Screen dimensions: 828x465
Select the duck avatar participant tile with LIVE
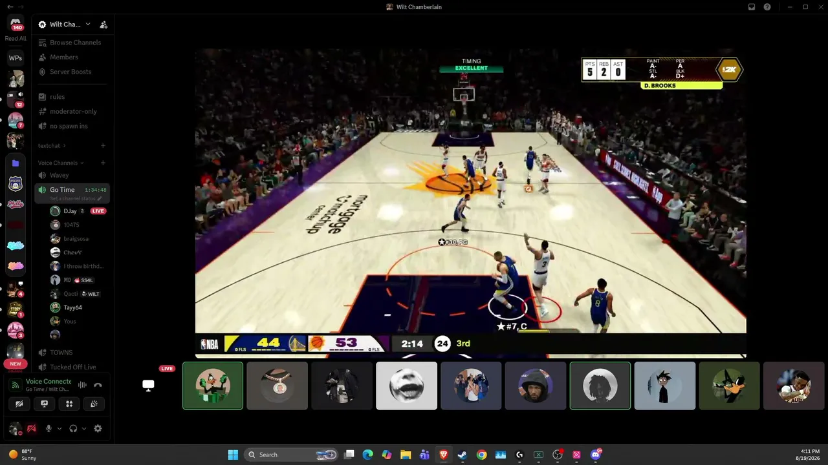pyautogui.click(x=213, y=386)
